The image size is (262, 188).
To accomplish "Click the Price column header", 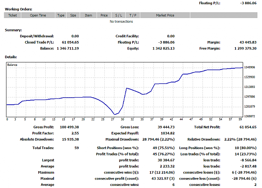I will [x=104, y=15].
